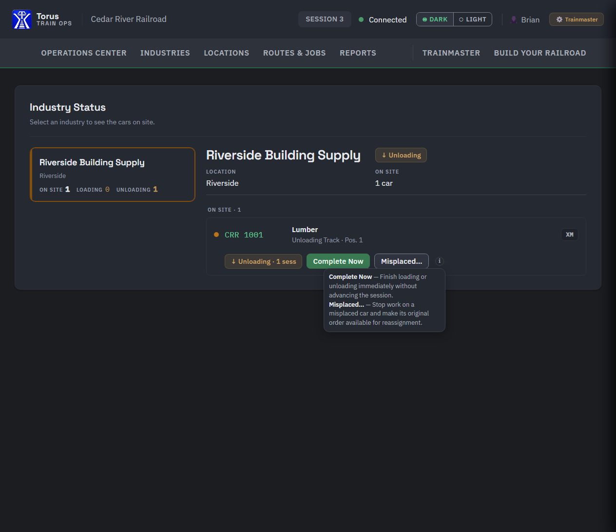This screenshot has width=616, height=532.
Task: Click the XM car type badge
Action: pos(570,235)
